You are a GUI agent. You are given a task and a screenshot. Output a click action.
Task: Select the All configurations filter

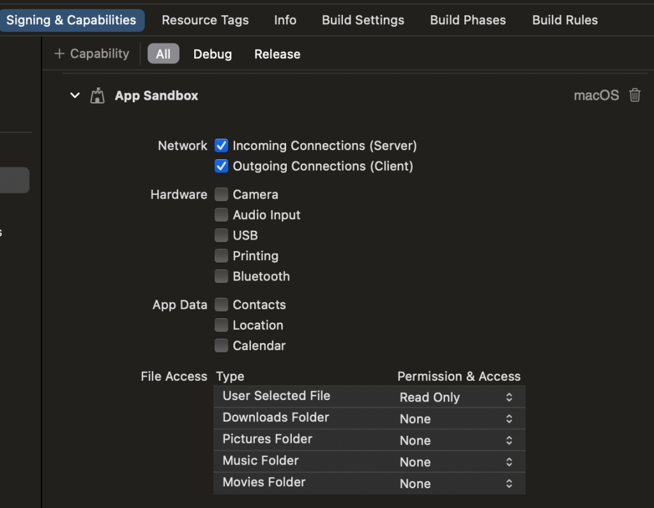pyautogui.click(x=163, y=54)
